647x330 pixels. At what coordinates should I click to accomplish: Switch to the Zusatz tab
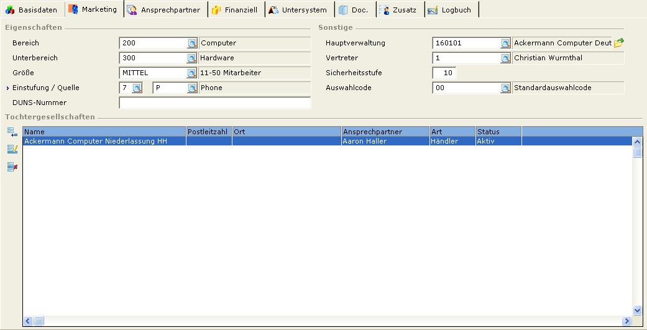tap(400, 10)
